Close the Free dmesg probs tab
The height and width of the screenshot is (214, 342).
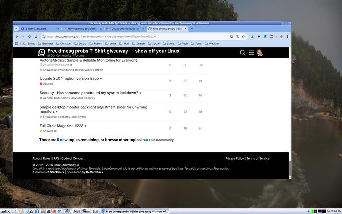click(185, 29)
